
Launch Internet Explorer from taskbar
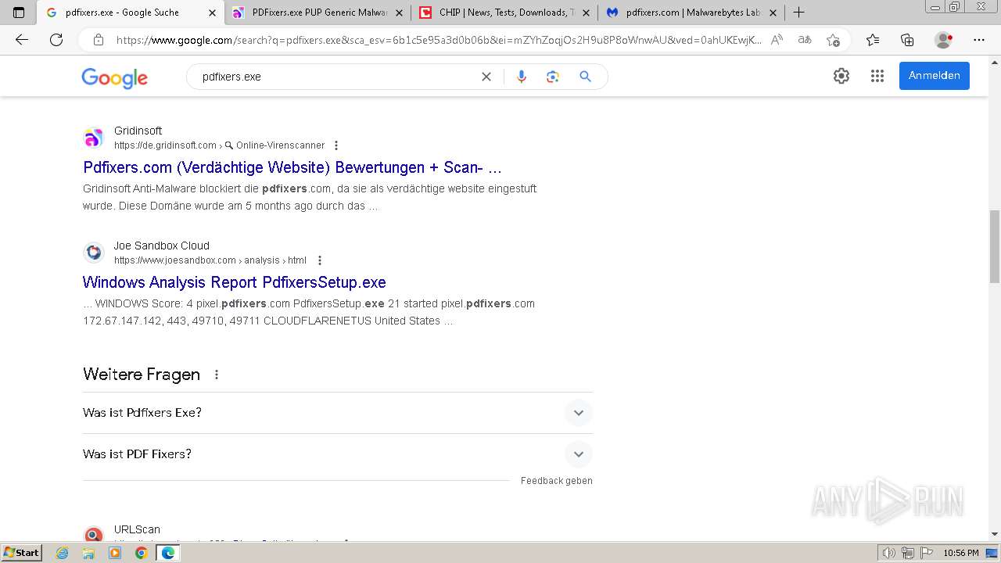tap(63, 553)
